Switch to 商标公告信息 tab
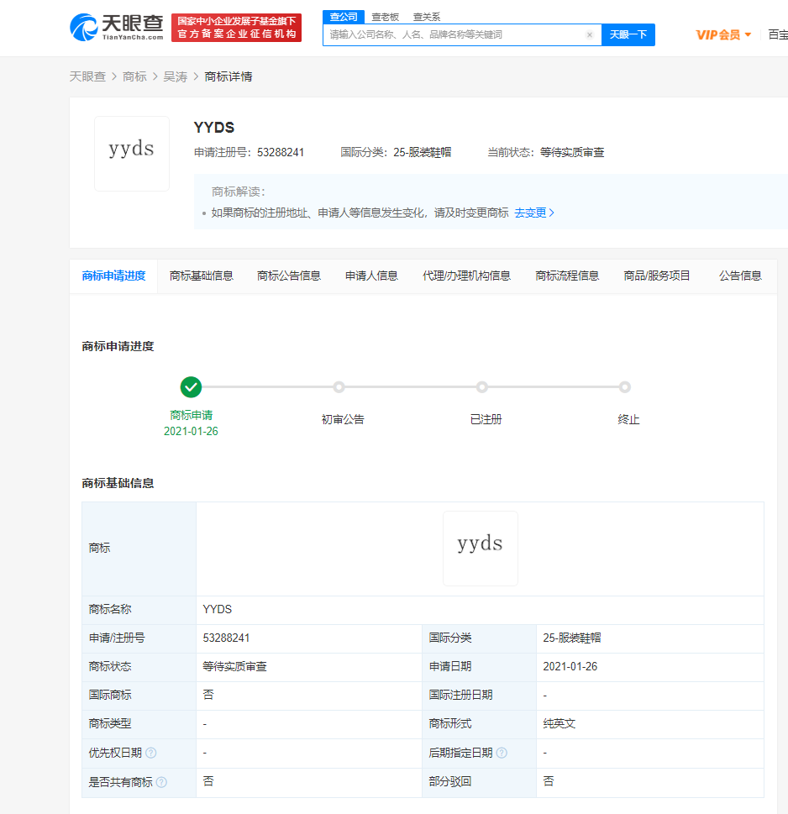The image size is (788, 814). coord(289,276)
